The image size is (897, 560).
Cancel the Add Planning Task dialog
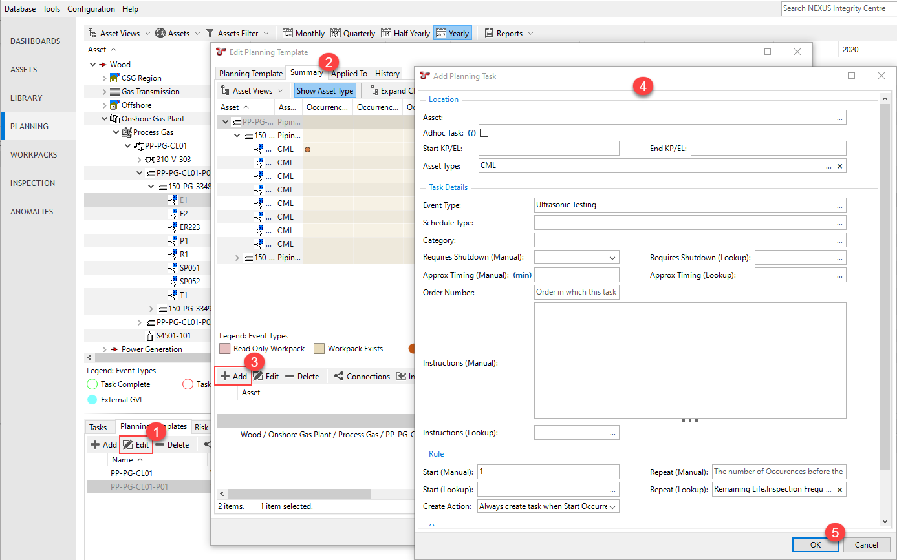[866, 544]
